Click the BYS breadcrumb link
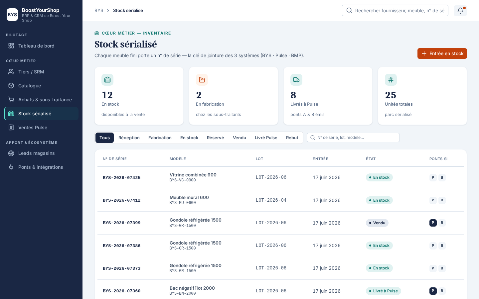 99,11
